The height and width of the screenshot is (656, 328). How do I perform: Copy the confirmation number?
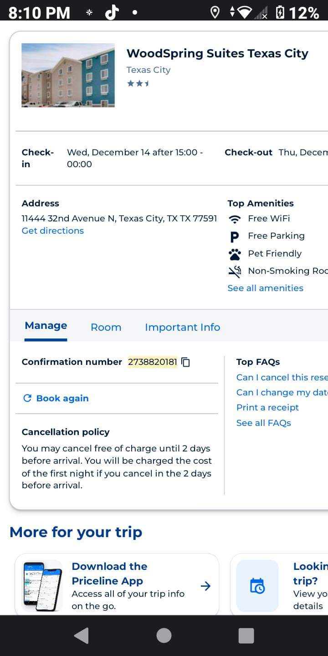185,362
